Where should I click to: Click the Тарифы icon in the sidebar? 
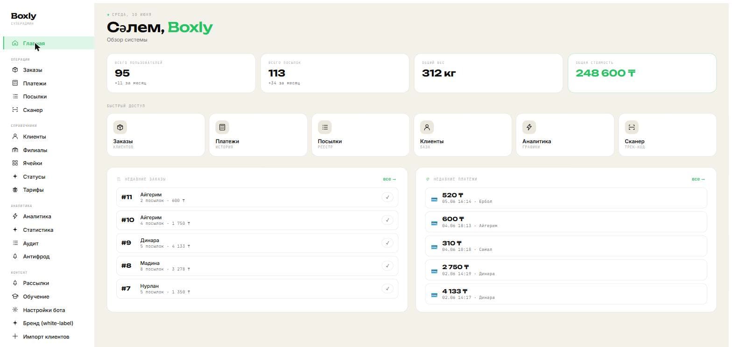point(15,190)
